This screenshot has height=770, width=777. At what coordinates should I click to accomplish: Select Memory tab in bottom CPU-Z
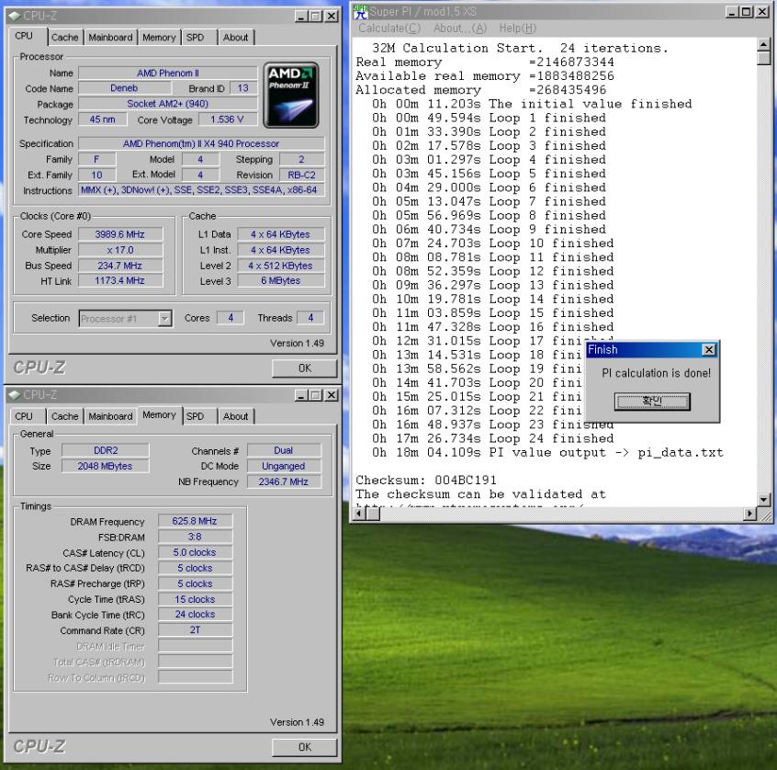pos(159,415)
